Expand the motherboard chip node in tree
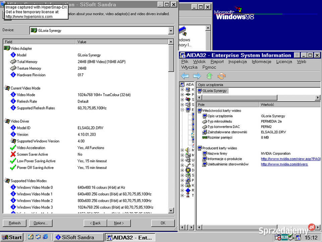This screenshot has height=242, width=322. [x=182, y=95]
